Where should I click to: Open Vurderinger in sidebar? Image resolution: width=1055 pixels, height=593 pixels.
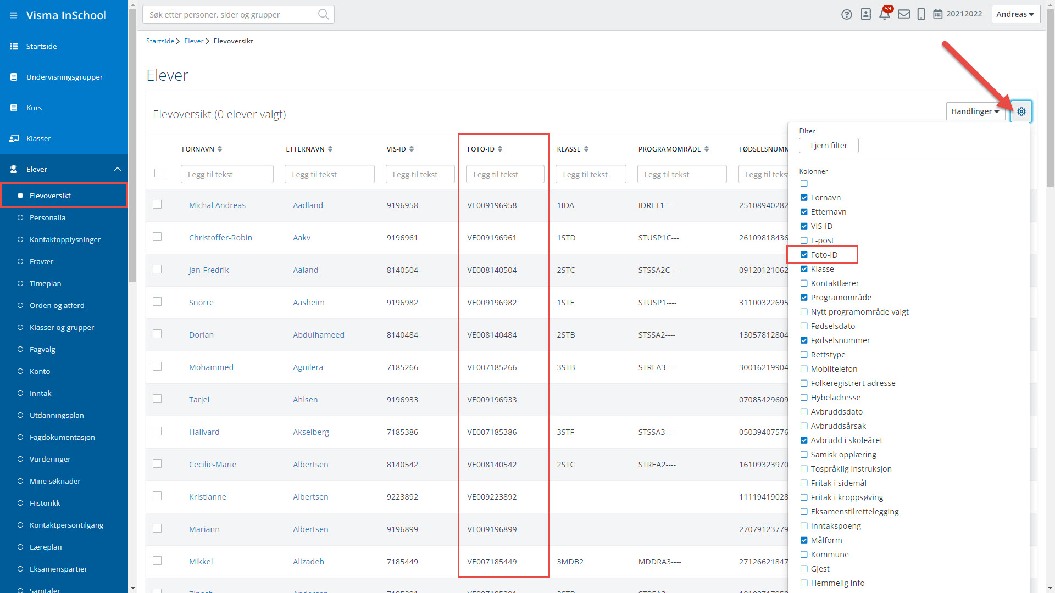(x=50, y=459)
